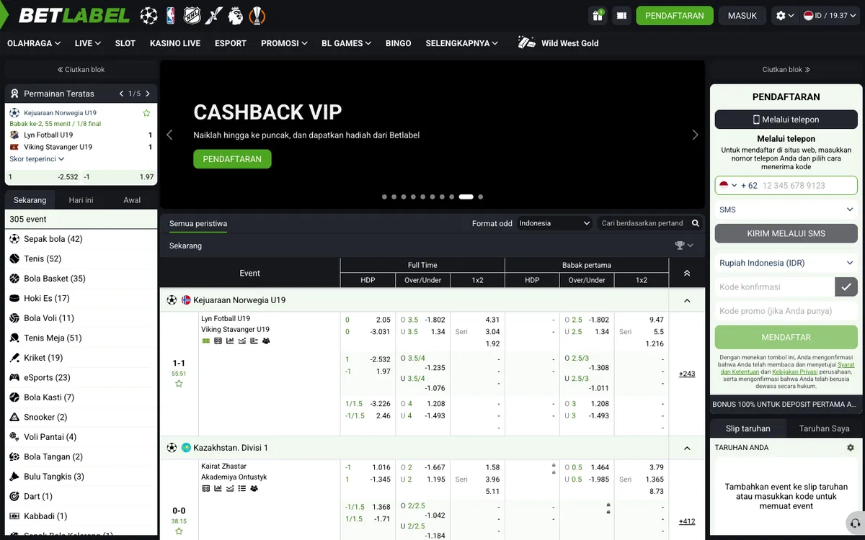Expand Skor terperinci details
Screen dimensions: 865x540
pos(37,158)
